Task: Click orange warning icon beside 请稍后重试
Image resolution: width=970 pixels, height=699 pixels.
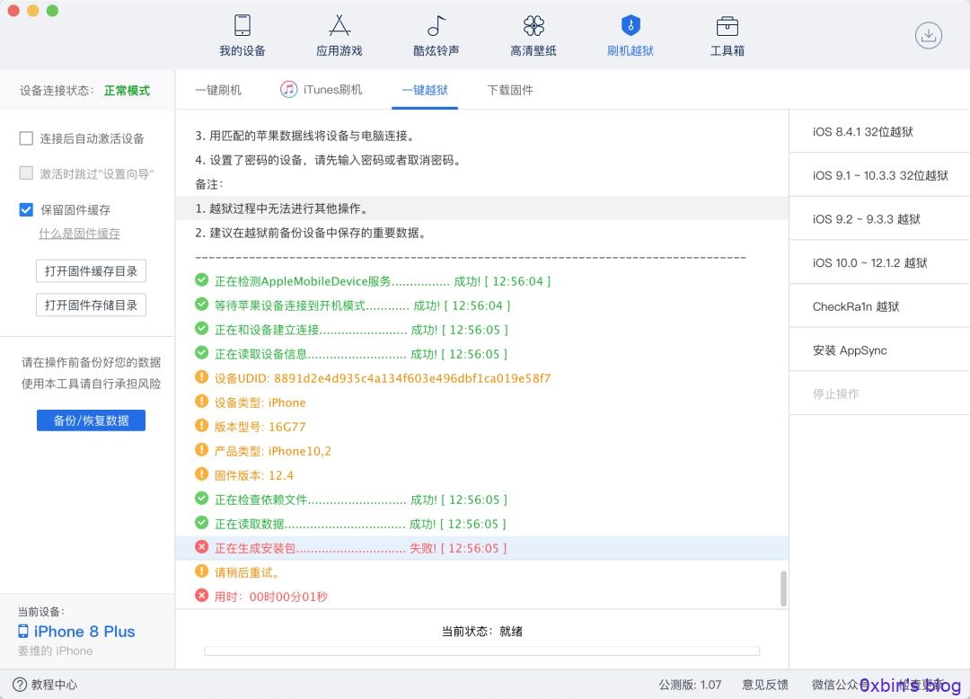Action: point(202,571)
